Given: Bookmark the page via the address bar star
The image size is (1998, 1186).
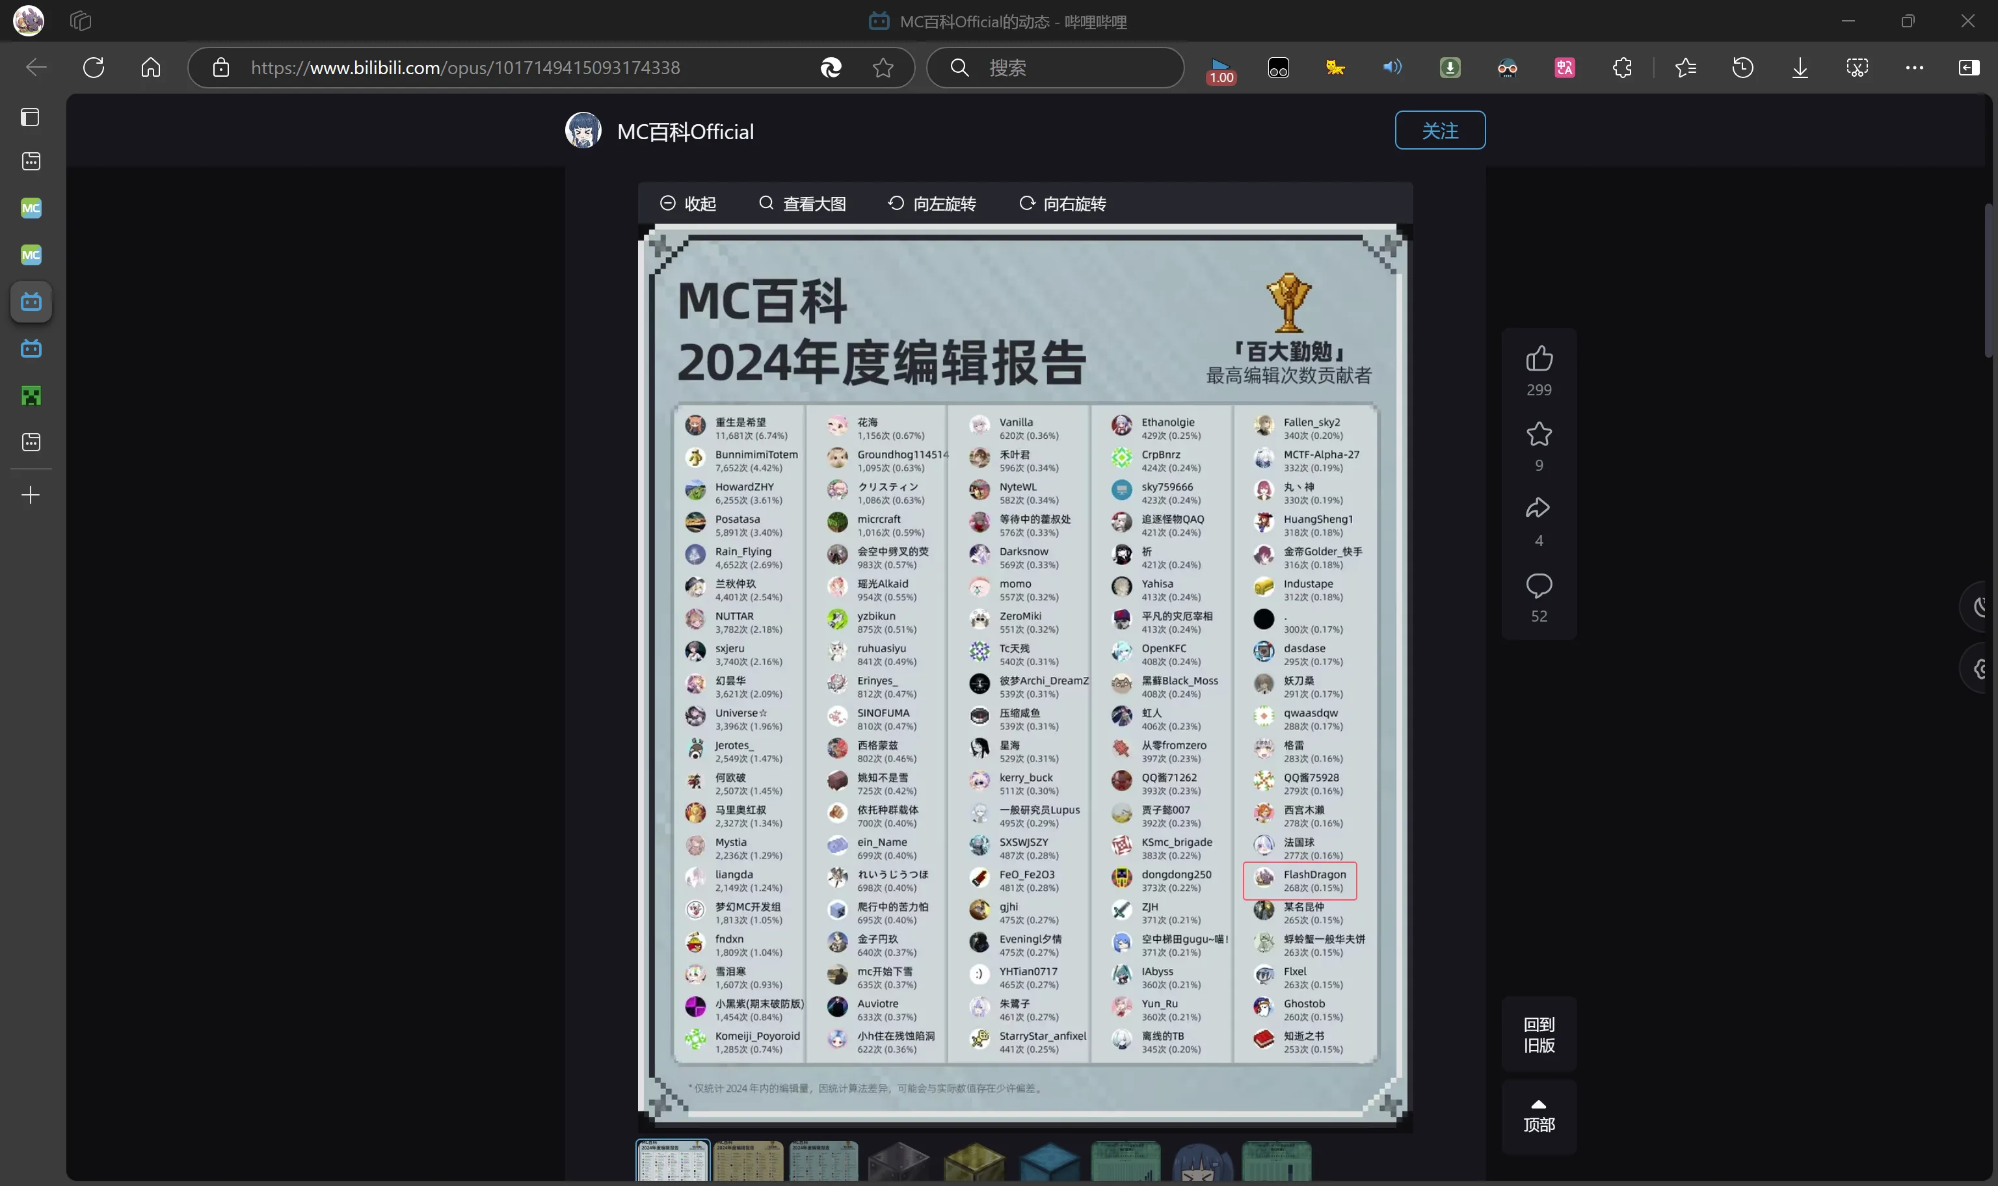Looking at the screenshot, I should coord(883,68).
